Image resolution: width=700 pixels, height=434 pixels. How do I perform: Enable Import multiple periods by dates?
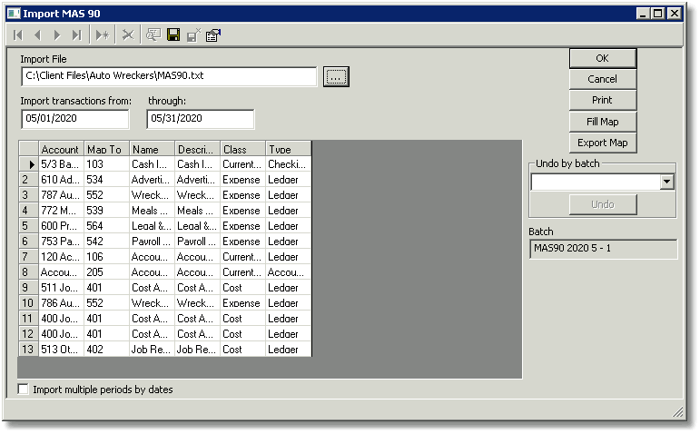pos(23,389)
